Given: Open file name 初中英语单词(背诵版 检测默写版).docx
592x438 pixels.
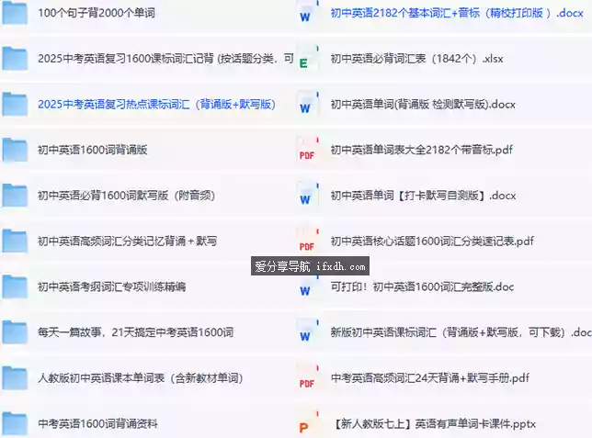Looking at the screenshot, I should point(423,104).
